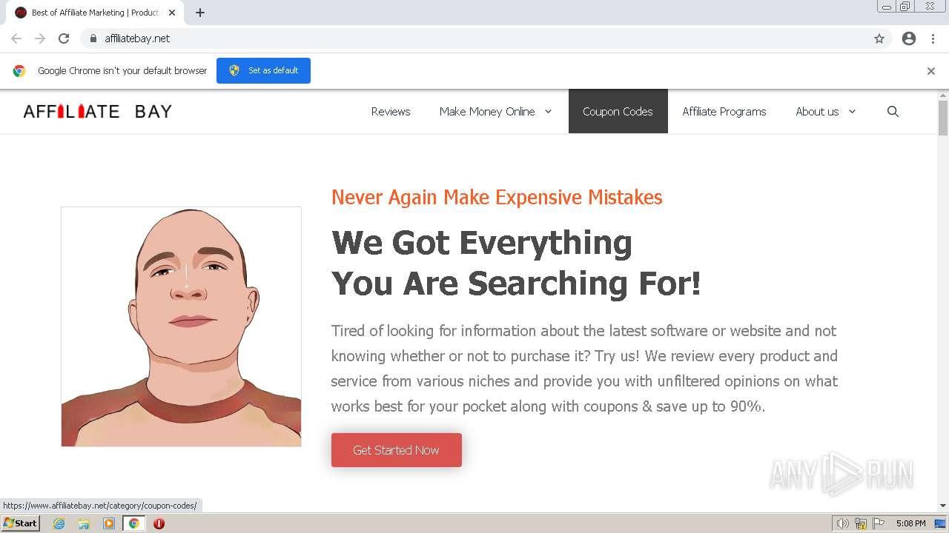This screenshot has height=533, width=949.
Task: Click the browser back arrow
Action: [x=16, y=38]
